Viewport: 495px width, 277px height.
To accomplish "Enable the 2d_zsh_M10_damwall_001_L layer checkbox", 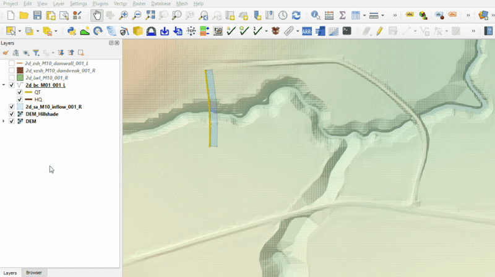I will 11,63.
